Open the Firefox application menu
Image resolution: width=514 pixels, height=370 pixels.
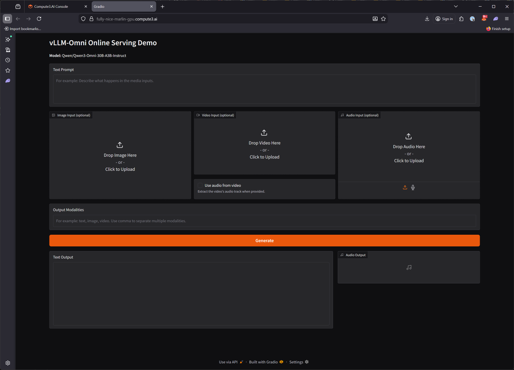click(507, 19)
